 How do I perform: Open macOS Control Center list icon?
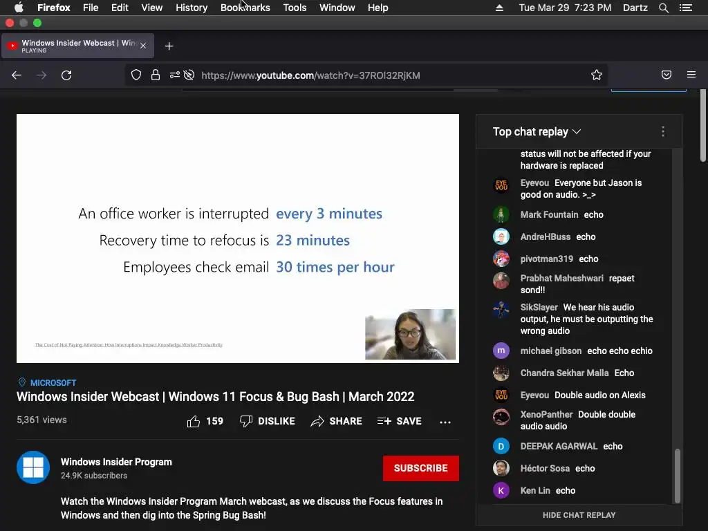point(686,8)
